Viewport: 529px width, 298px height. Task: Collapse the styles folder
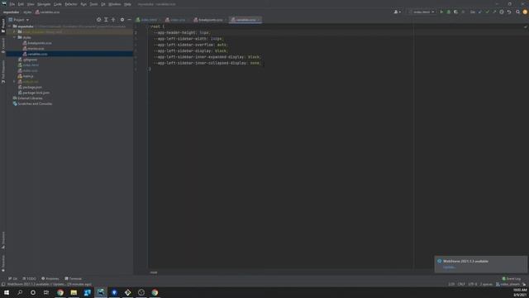point(15,37)
